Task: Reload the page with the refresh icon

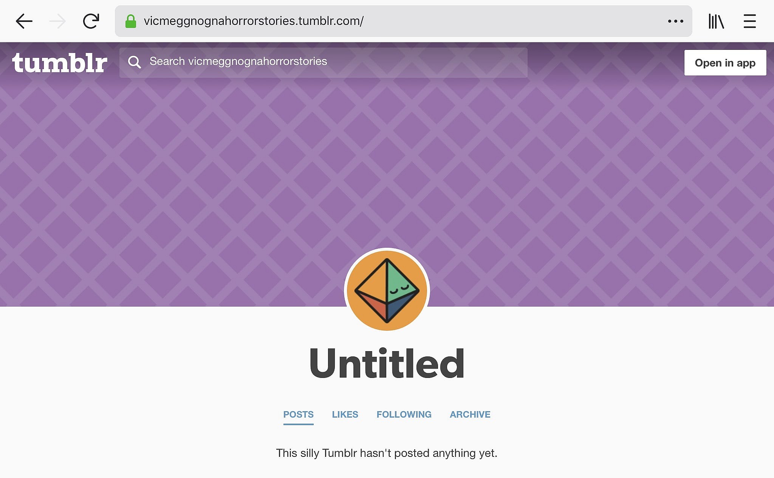Action: coord(91,21)
